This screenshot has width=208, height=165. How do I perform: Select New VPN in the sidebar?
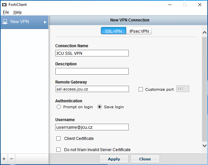[24, 22]
